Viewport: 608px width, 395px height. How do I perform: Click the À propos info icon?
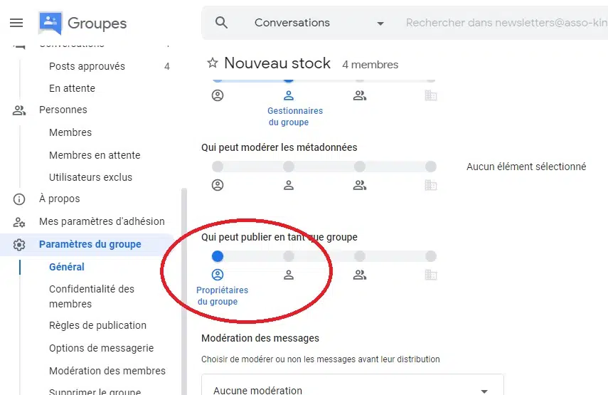pyautogui.click(x=19, y=199)
